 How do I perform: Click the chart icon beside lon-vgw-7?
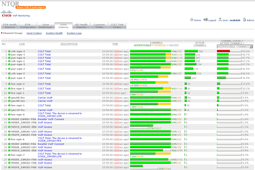pyautogui.click(x=9, y=155)
